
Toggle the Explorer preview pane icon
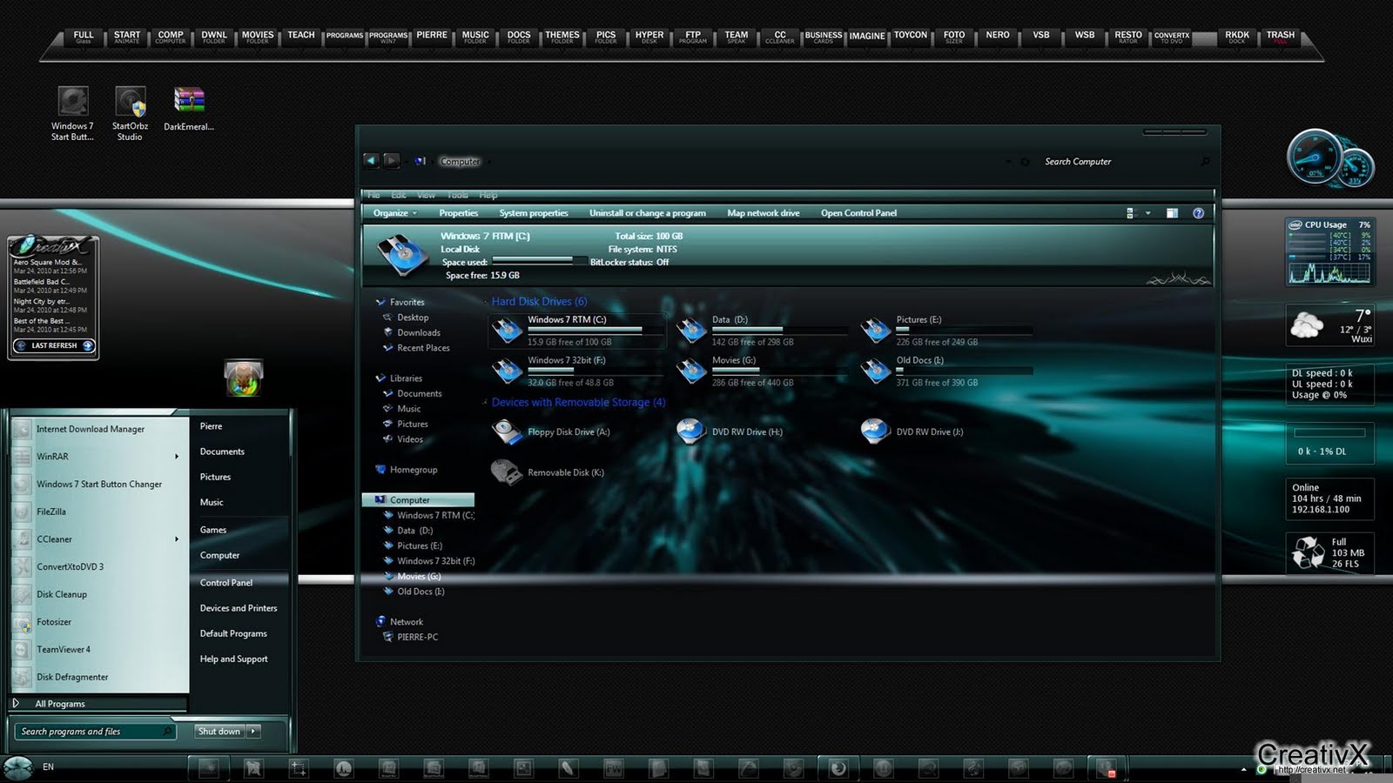1172,213
